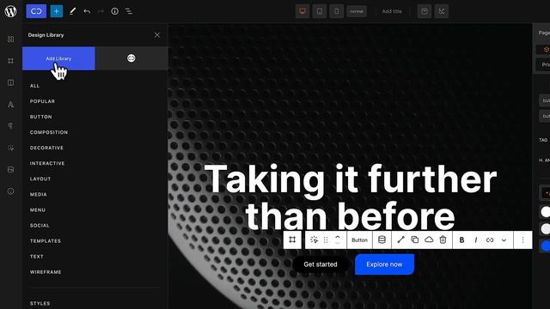Click the cursor-click interaction sidebar icon

[x=11, y=148]
